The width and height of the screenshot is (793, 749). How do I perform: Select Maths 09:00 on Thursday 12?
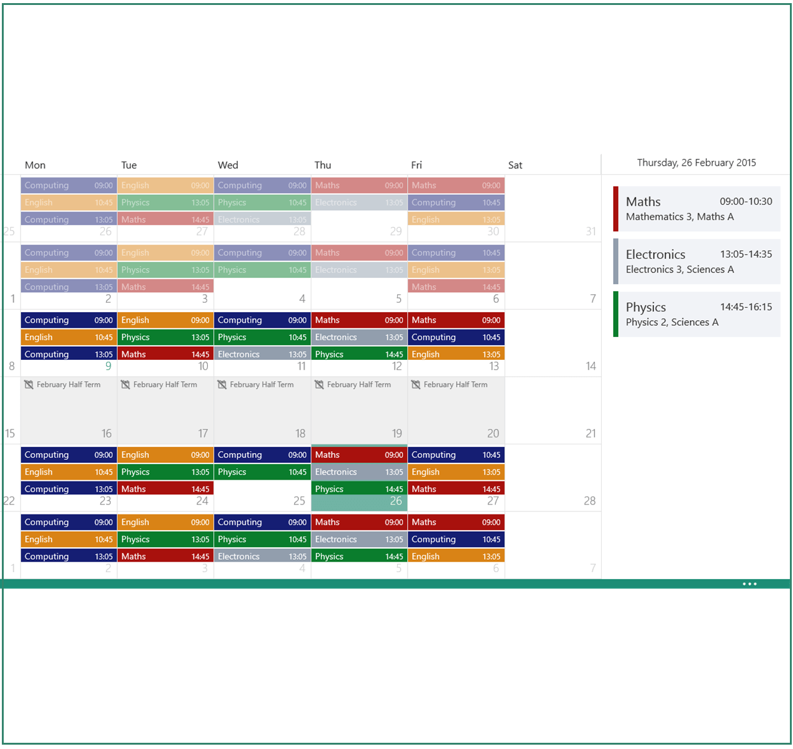click(x=359, y=320)
